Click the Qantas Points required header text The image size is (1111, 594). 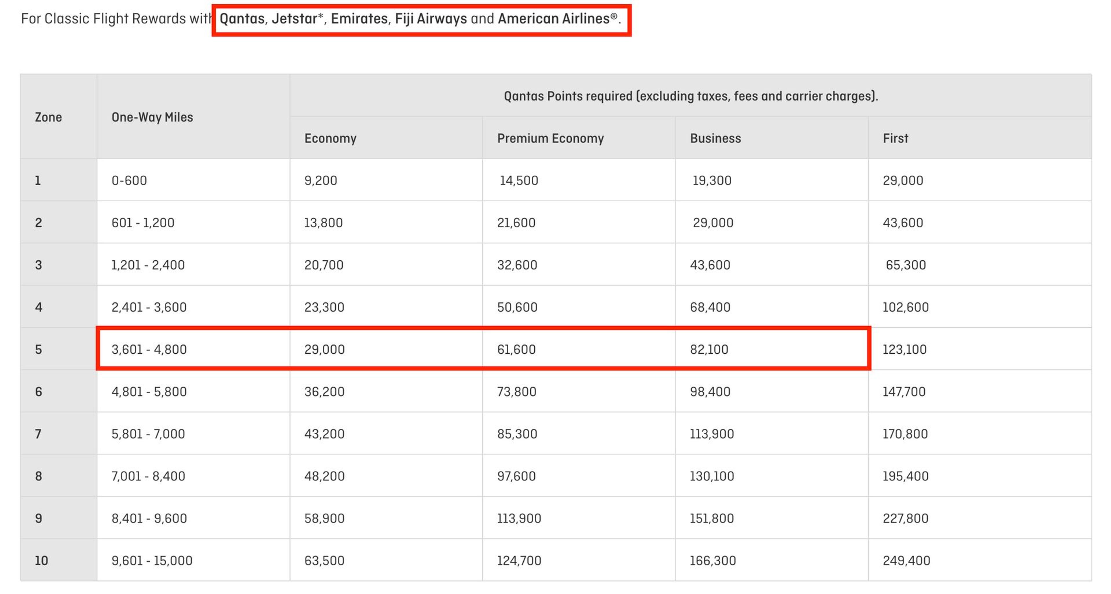click(691, 96)
